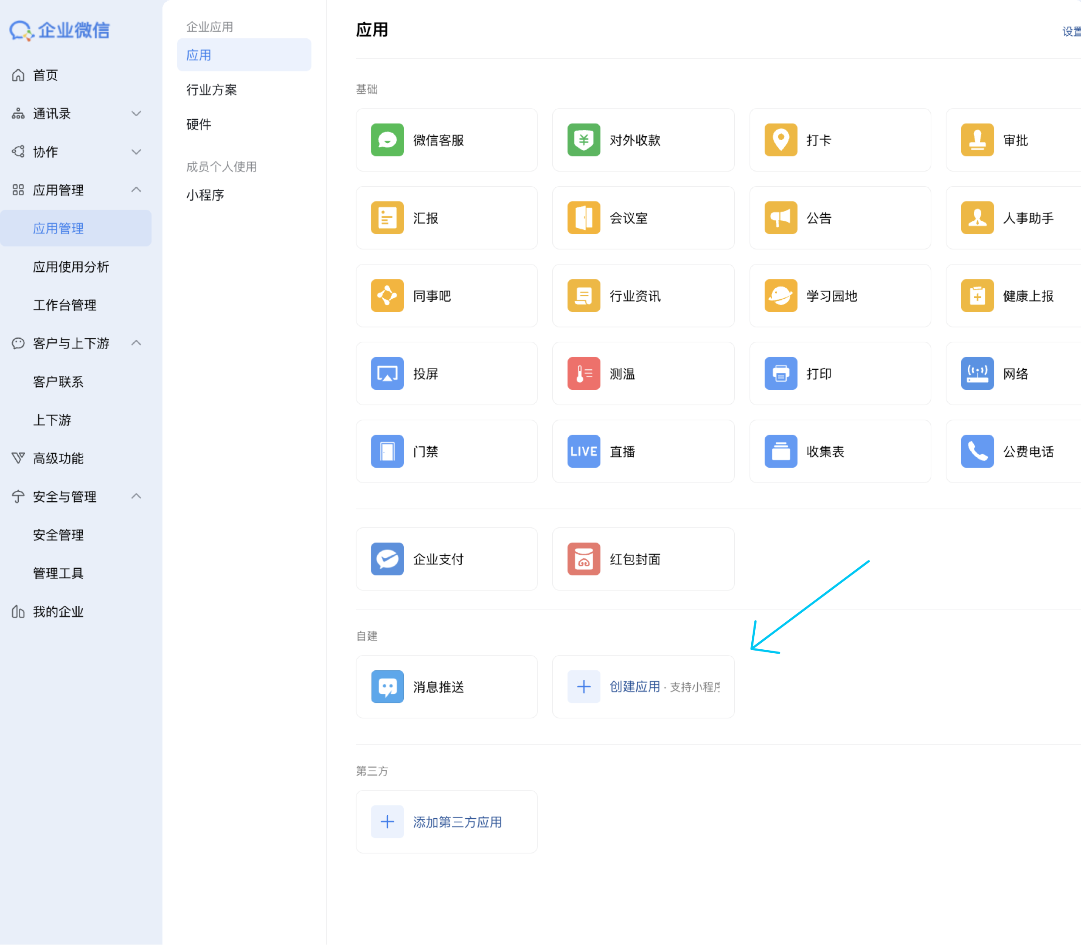
Task: Open the 微信客服 app
Action: (x=446, y=140)
